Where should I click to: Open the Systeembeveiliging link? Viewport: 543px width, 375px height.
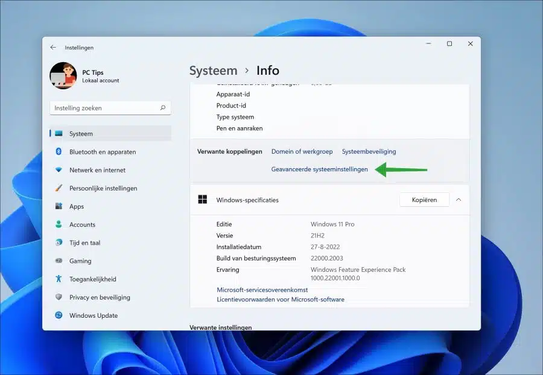click(x=369, y=151)
